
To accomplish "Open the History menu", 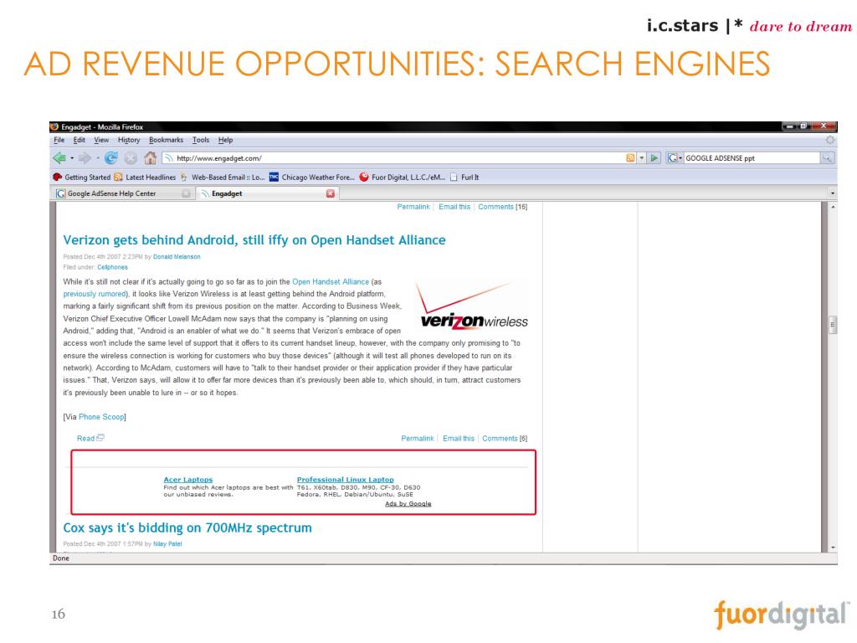I will (x=129, y=140).
